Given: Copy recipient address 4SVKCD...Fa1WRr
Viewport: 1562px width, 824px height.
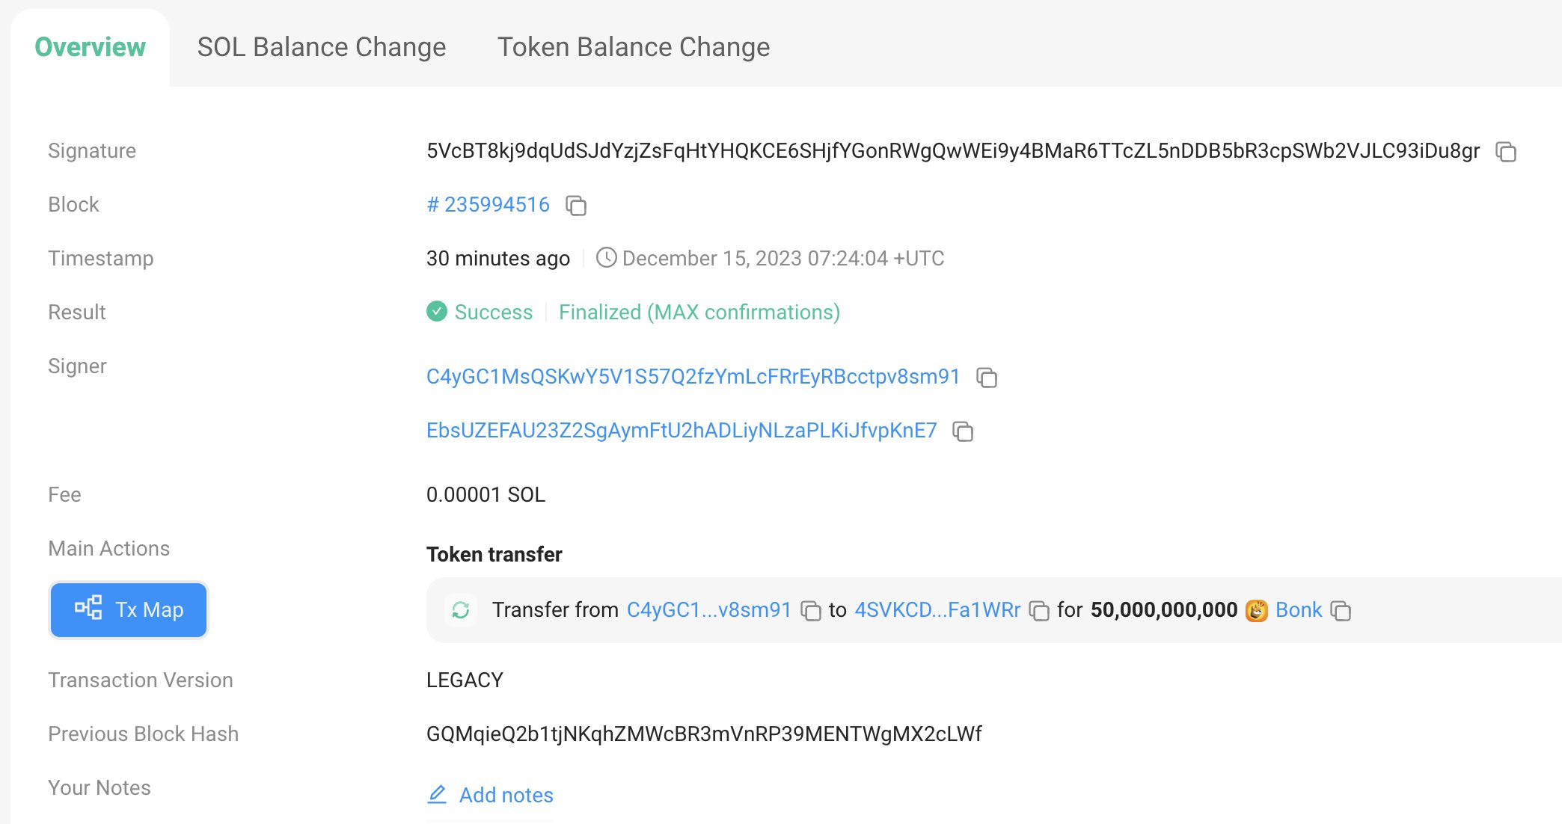Looking at the screenshot, I should [1038, 611].
